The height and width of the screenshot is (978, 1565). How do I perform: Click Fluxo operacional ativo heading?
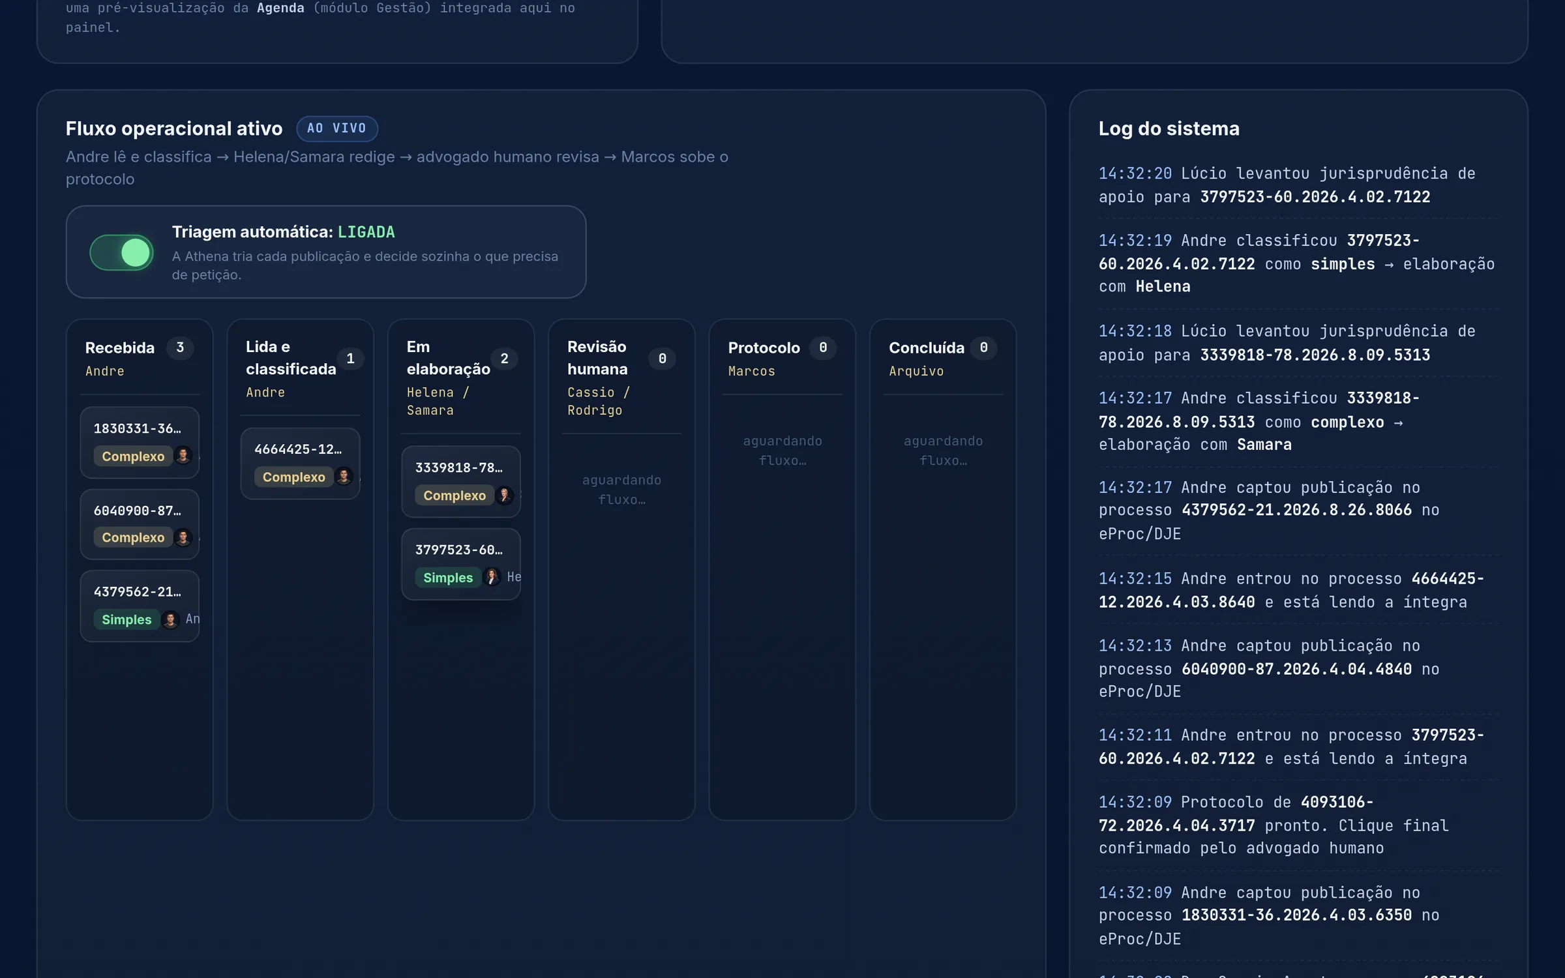(174, 128)
